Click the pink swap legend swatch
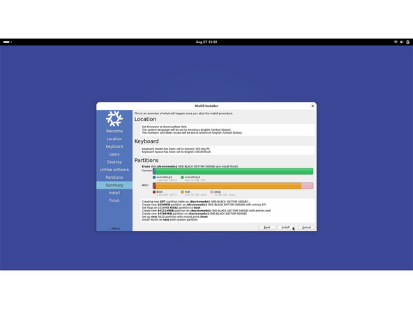This screenshot has height=309, width=413. point(212,192)
